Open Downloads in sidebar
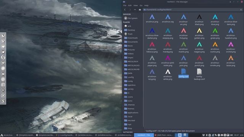This screenshot has width=244, height=137. pos(131,38)
